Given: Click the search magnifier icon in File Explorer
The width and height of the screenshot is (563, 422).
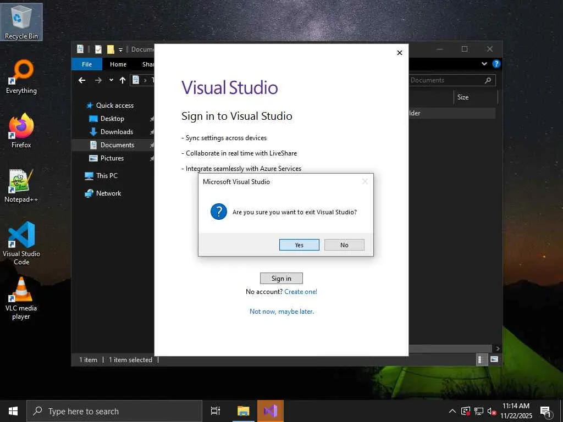Looking at the screenshot, I should point(488,80).
